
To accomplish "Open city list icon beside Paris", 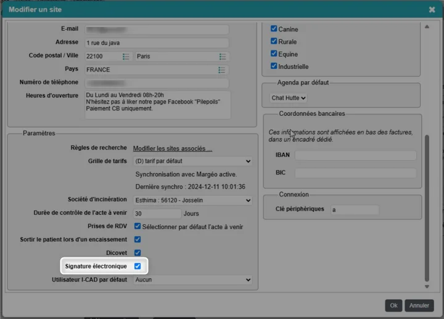I will pos(221,57).
